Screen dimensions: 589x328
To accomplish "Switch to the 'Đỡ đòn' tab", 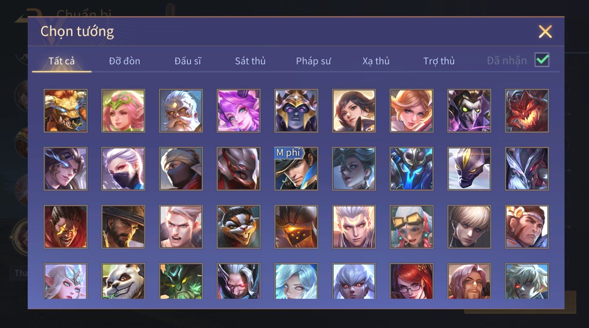I will (125, 61).
